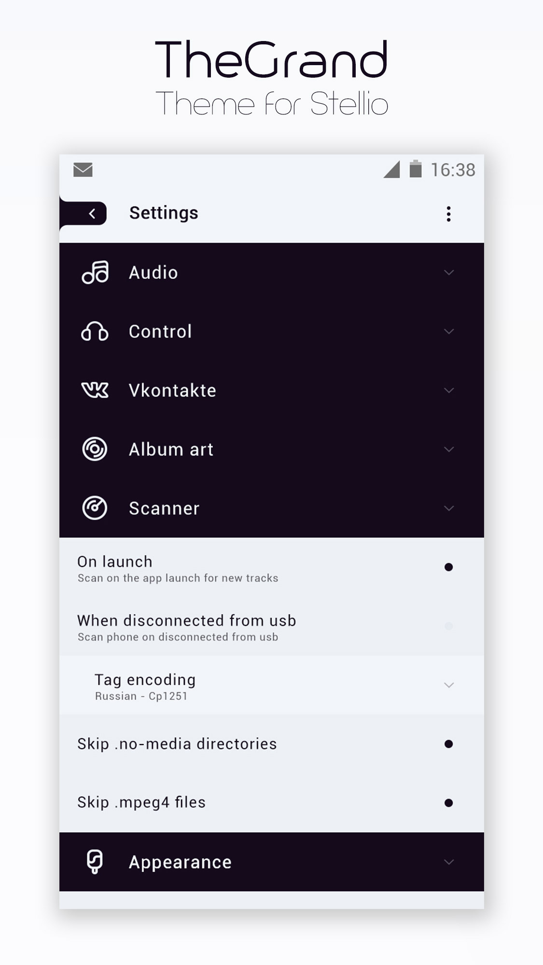Collapse the Scanner section chevron
Image resolution: width=543 pixels, height=965 pixels.
pyautogui.click(x=449, y=508)
